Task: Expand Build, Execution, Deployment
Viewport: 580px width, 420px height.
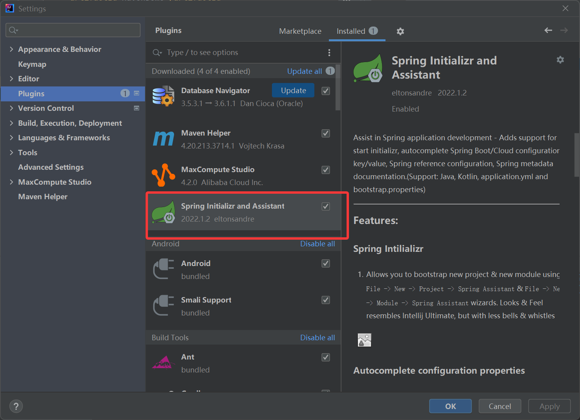Action: click(x=11, y=123)
